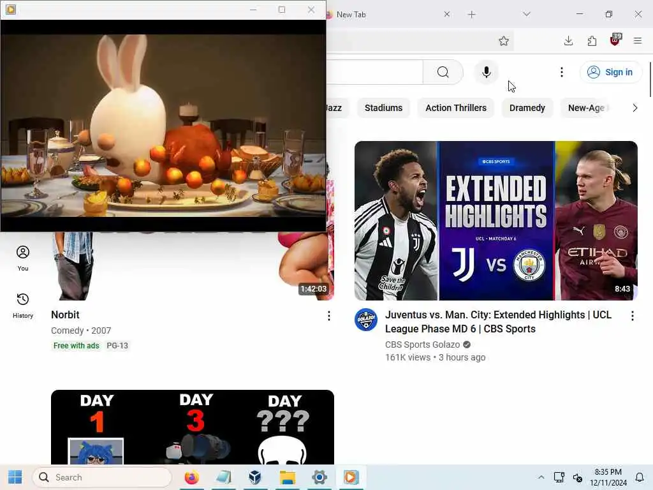Click the PG-13 rating badge
This screenshot has height=490, width=653.
click(x=117, y=345)
